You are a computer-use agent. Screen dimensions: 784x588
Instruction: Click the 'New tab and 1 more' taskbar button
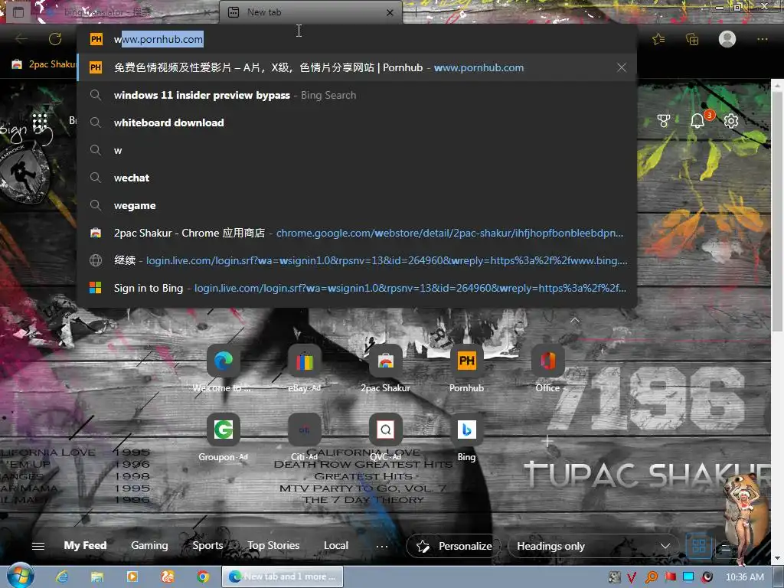[283, 577]
